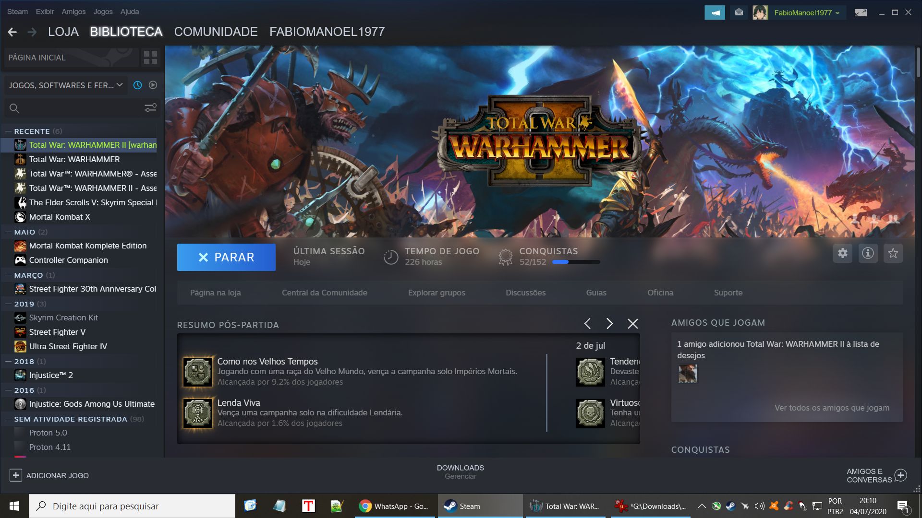Click the back navigation arrow
Image resolution: width=922 pixels, height=518 pixels.
[12, 32]
